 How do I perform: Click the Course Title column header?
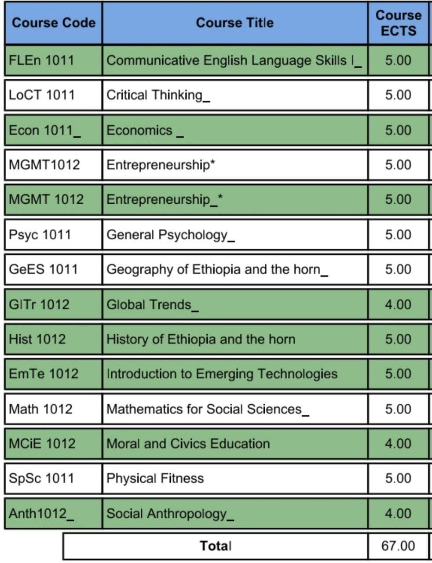click(x=235, y=23)
